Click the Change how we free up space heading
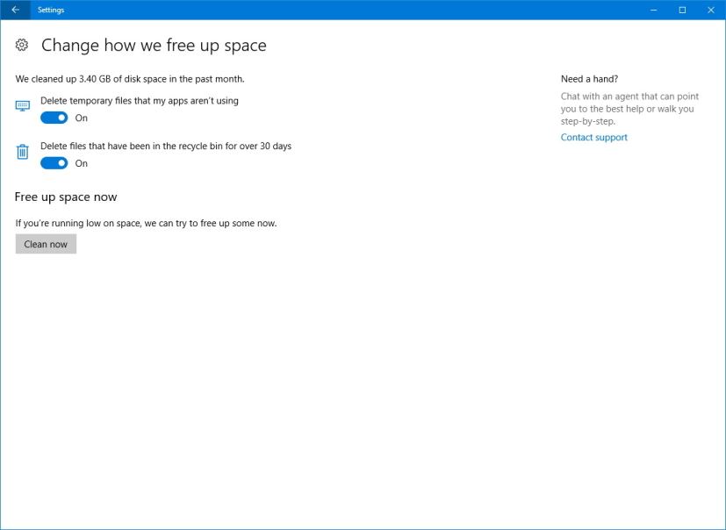Screen dimensions: 726x530 click(x=155, y=45)
